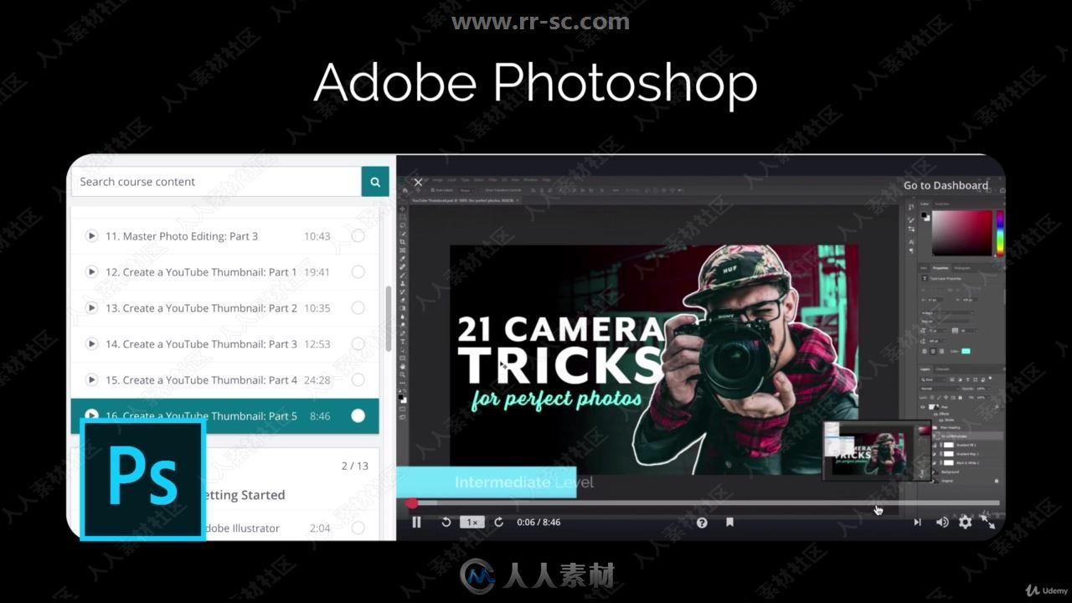This screenshot has width=1072, height=603.
Task: Toggle lesson 16 completion circle
Action: pyautogui.click(x=358, y=416)
